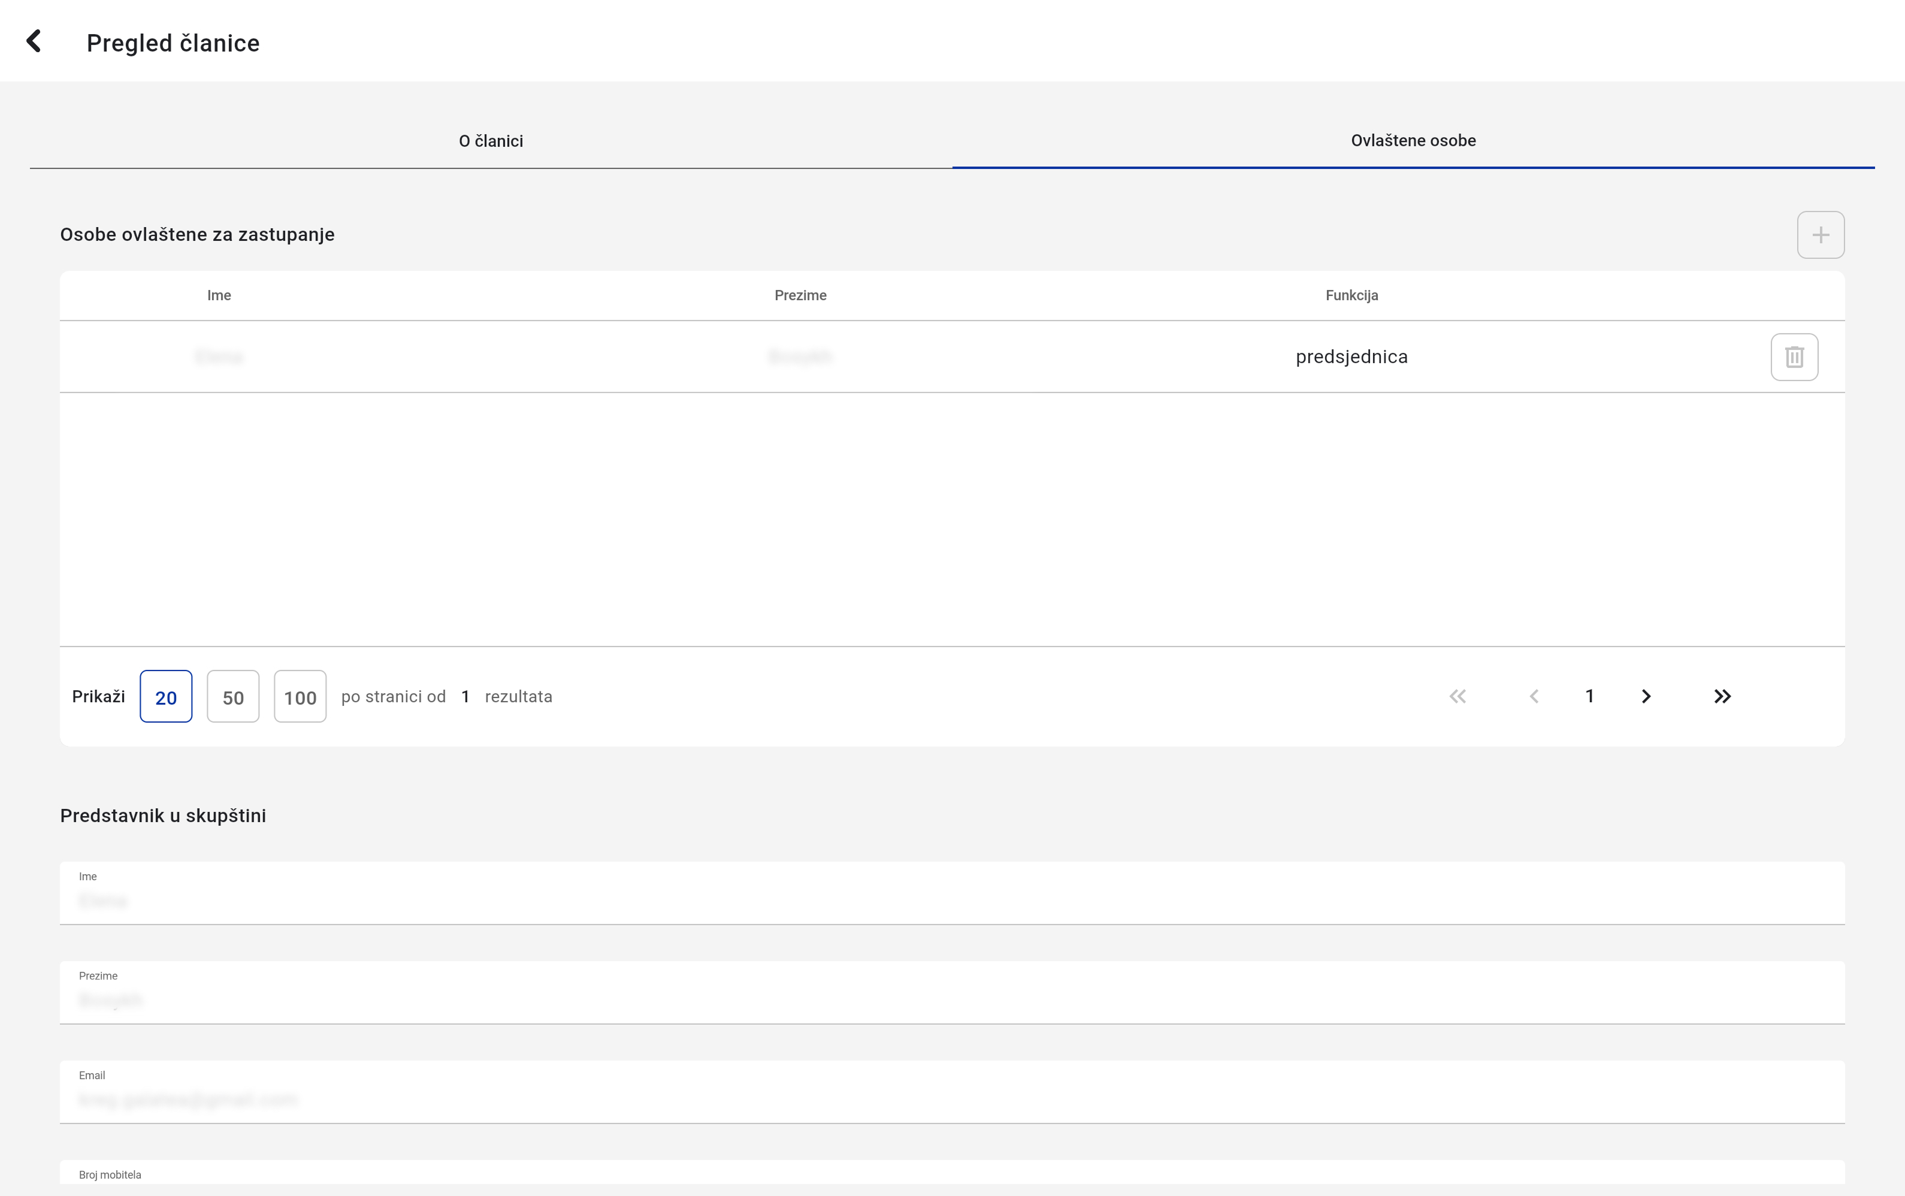Image resolution: width=1905 pixels, height=1196 pixels.
Task: Click the predsjednica function cell
Action: click(1351, 357)
